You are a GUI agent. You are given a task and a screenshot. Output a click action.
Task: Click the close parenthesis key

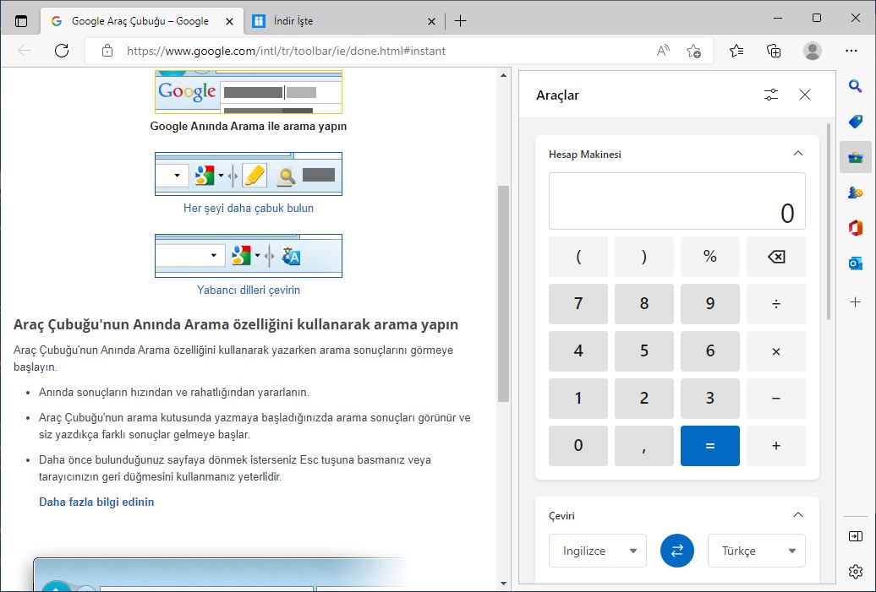tap(644, 257)
